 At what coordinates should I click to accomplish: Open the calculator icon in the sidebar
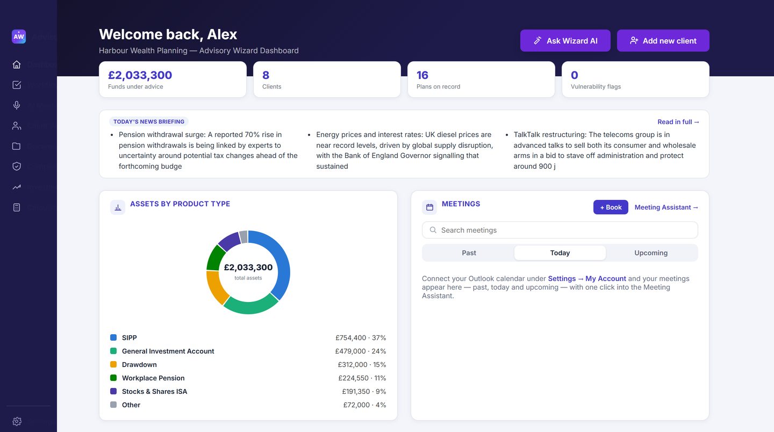click(17, 207)
